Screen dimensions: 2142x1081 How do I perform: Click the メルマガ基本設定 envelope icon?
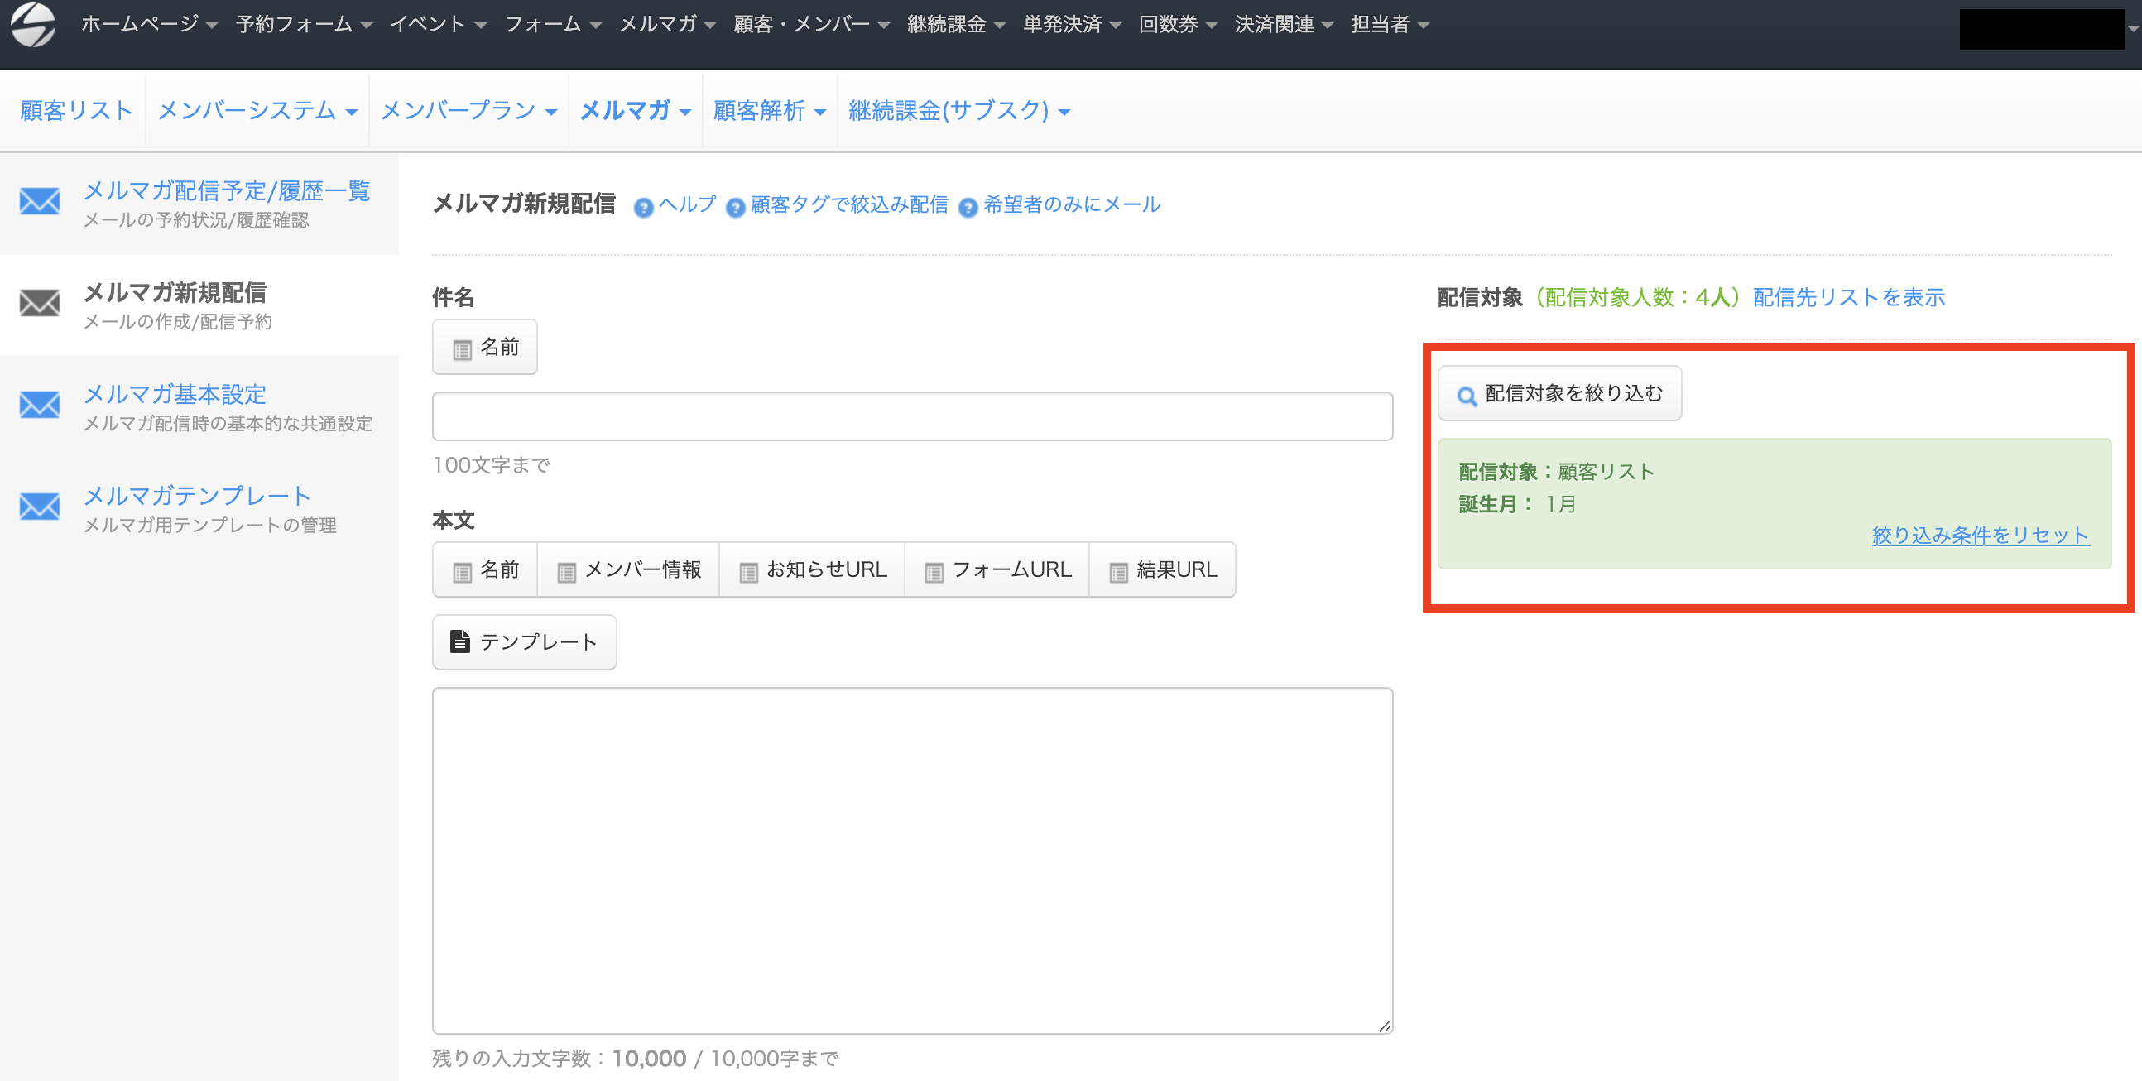tap(40, 405)
